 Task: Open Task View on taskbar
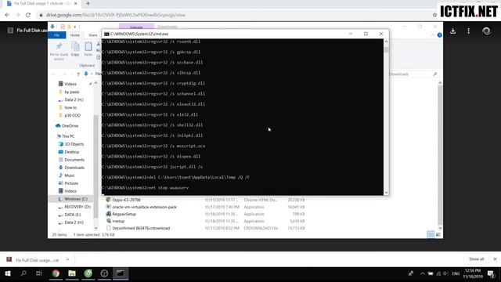(39, 273)
